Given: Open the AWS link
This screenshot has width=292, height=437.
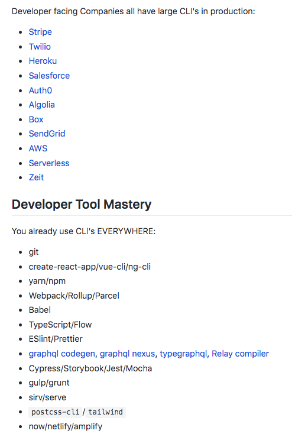Looking at the screenshot, I should [38, 148].
